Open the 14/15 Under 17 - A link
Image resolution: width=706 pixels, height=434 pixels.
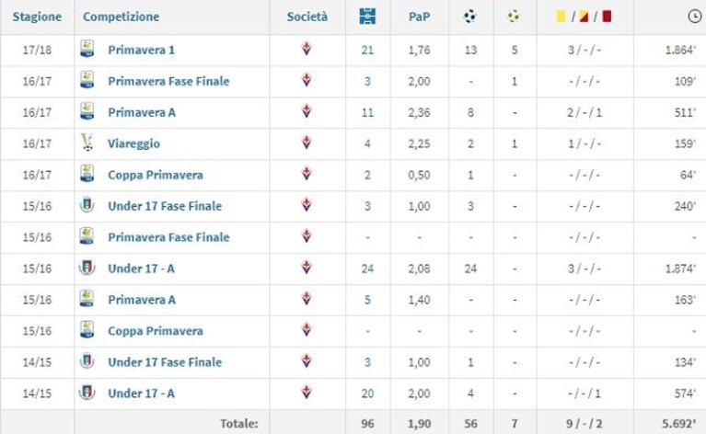point(141,393)
